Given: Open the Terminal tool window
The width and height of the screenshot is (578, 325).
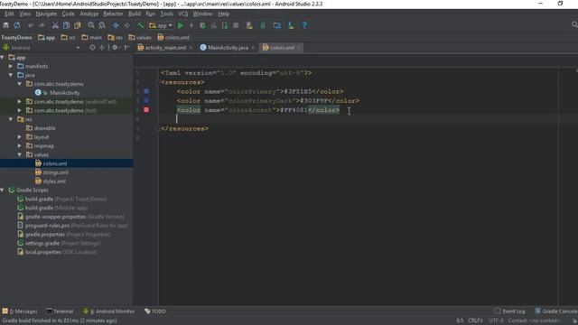Looking at the screenshot, I should (x=61, y=311).
